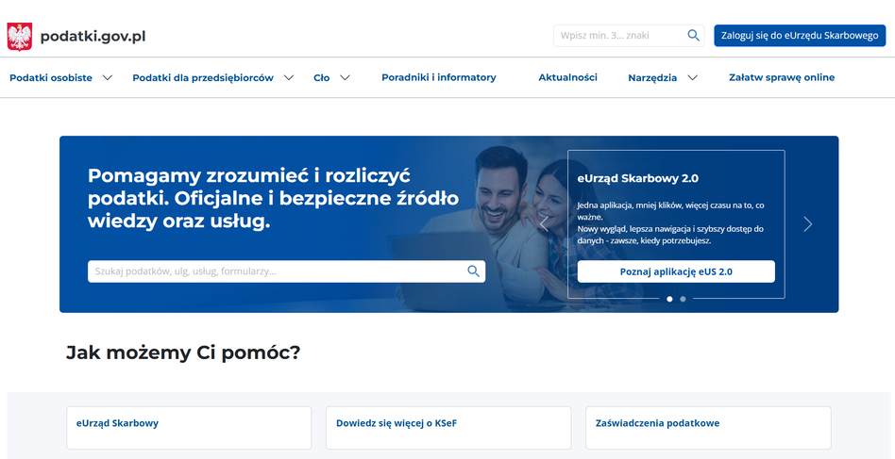Open Poradniki i informatory

[439, 77]
